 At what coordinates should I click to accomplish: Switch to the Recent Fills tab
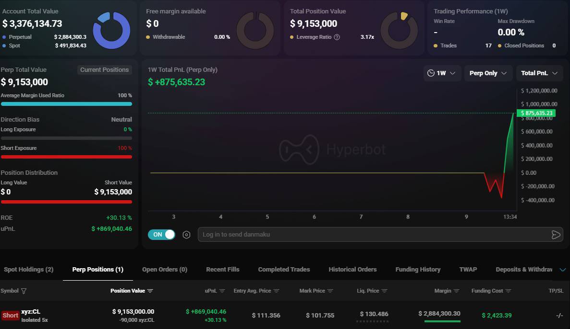223,270
